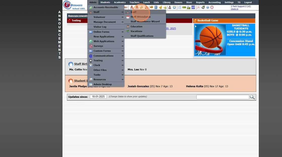
Task: Click the note with green arrow icon
Action: click(165, 7)
